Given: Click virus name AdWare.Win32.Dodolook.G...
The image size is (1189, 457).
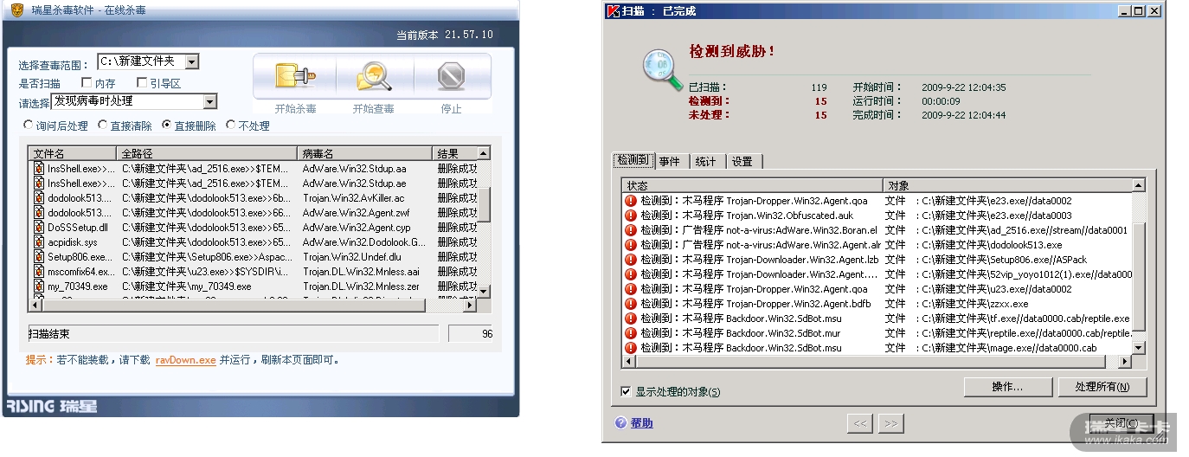Looking at the screenshot, I should click(363, 242).
